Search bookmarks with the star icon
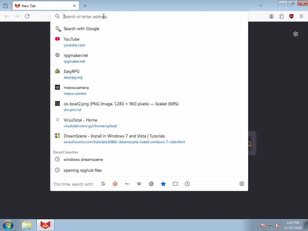 click(x=163, y=184)
